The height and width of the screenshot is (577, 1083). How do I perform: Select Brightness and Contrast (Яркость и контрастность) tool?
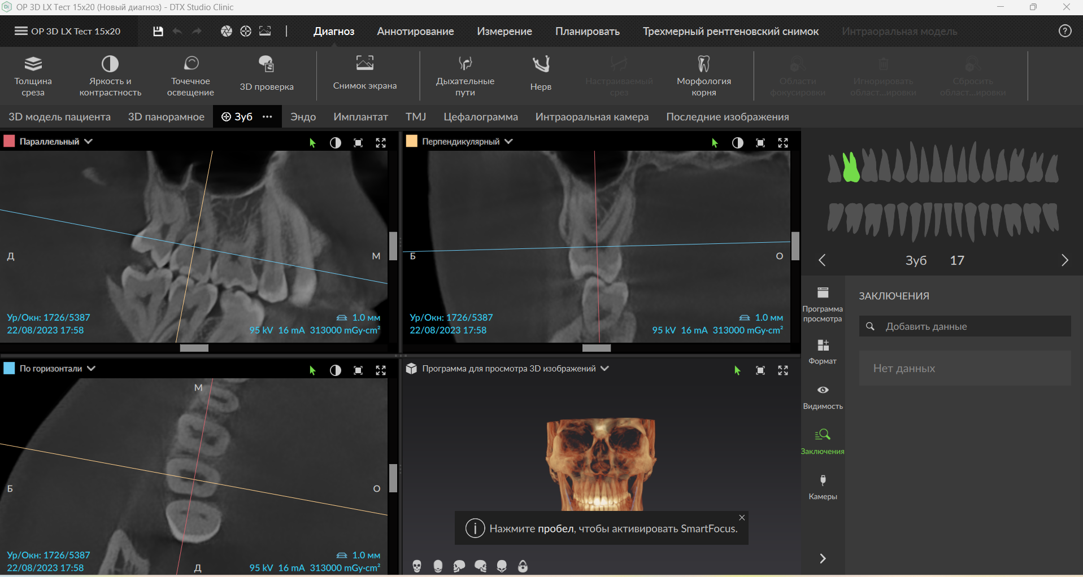click(x=110, y=75)
